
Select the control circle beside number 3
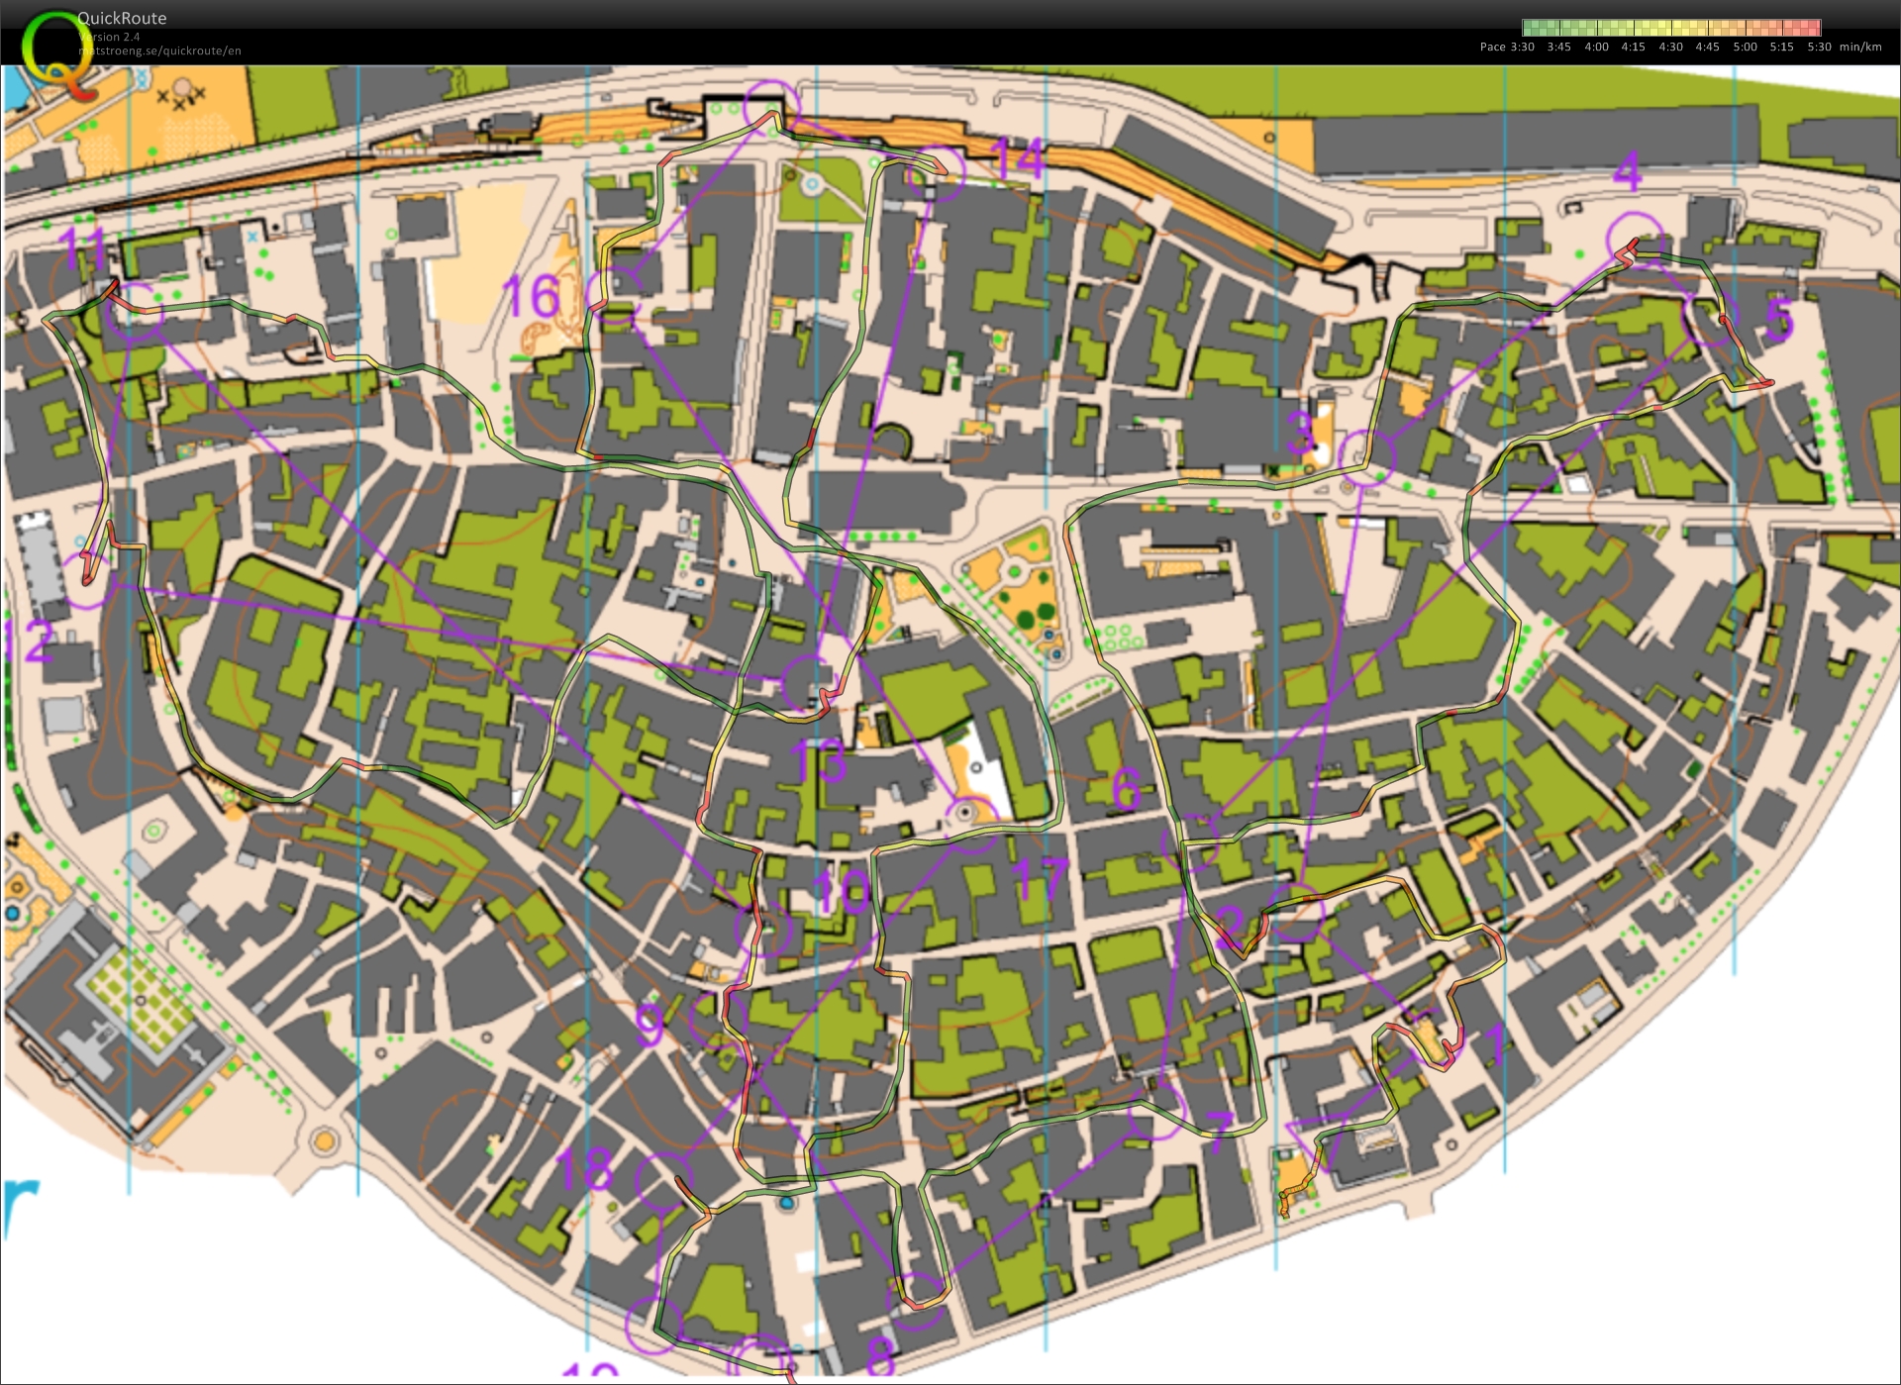(1366, 457)
